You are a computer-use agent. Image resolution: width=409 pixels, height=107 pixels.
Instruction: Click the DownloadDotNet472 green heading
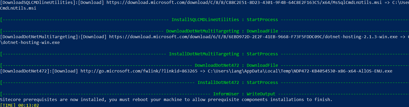coord(217,65)
